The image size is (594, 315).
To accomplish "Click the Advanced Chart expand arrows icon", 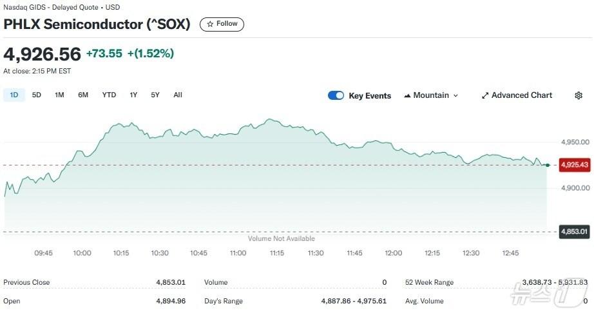I will pyautogui.click(x=485, y=95).
